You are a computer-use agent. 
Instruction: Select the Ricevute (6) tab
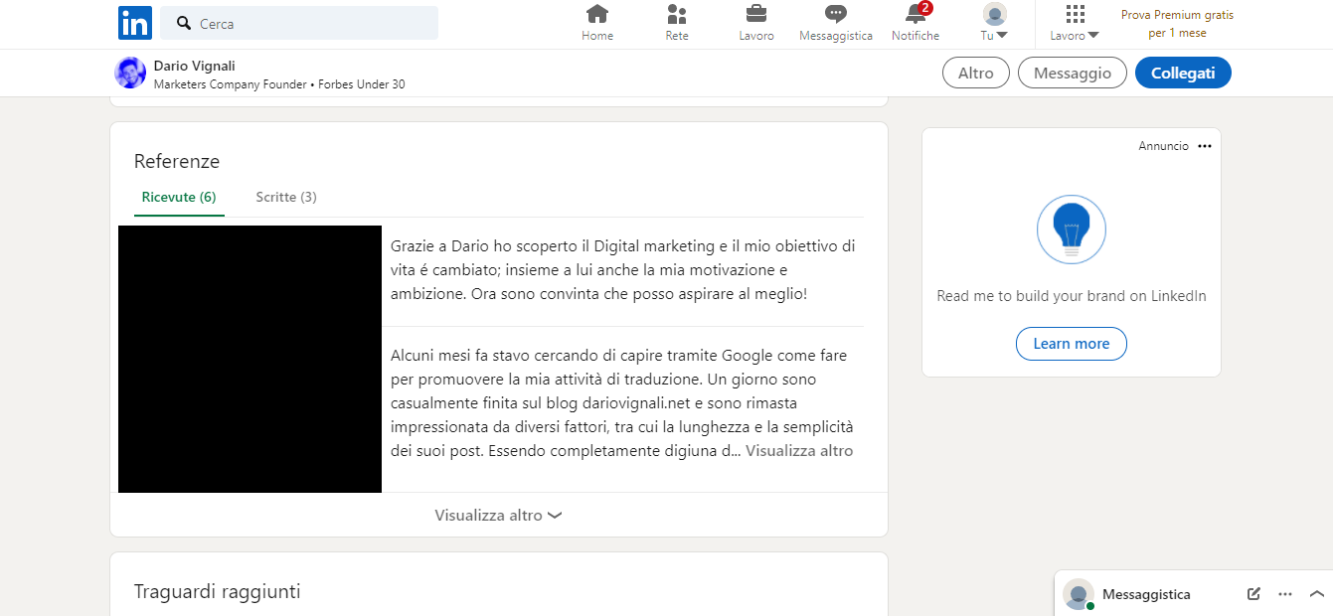click(179, 197)
